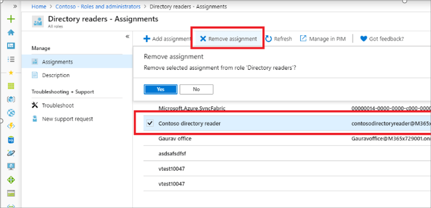Viewport: 431px width, 208px height.
Task: Click Refresh in the command bar
Action: click(x=279, y=38)
